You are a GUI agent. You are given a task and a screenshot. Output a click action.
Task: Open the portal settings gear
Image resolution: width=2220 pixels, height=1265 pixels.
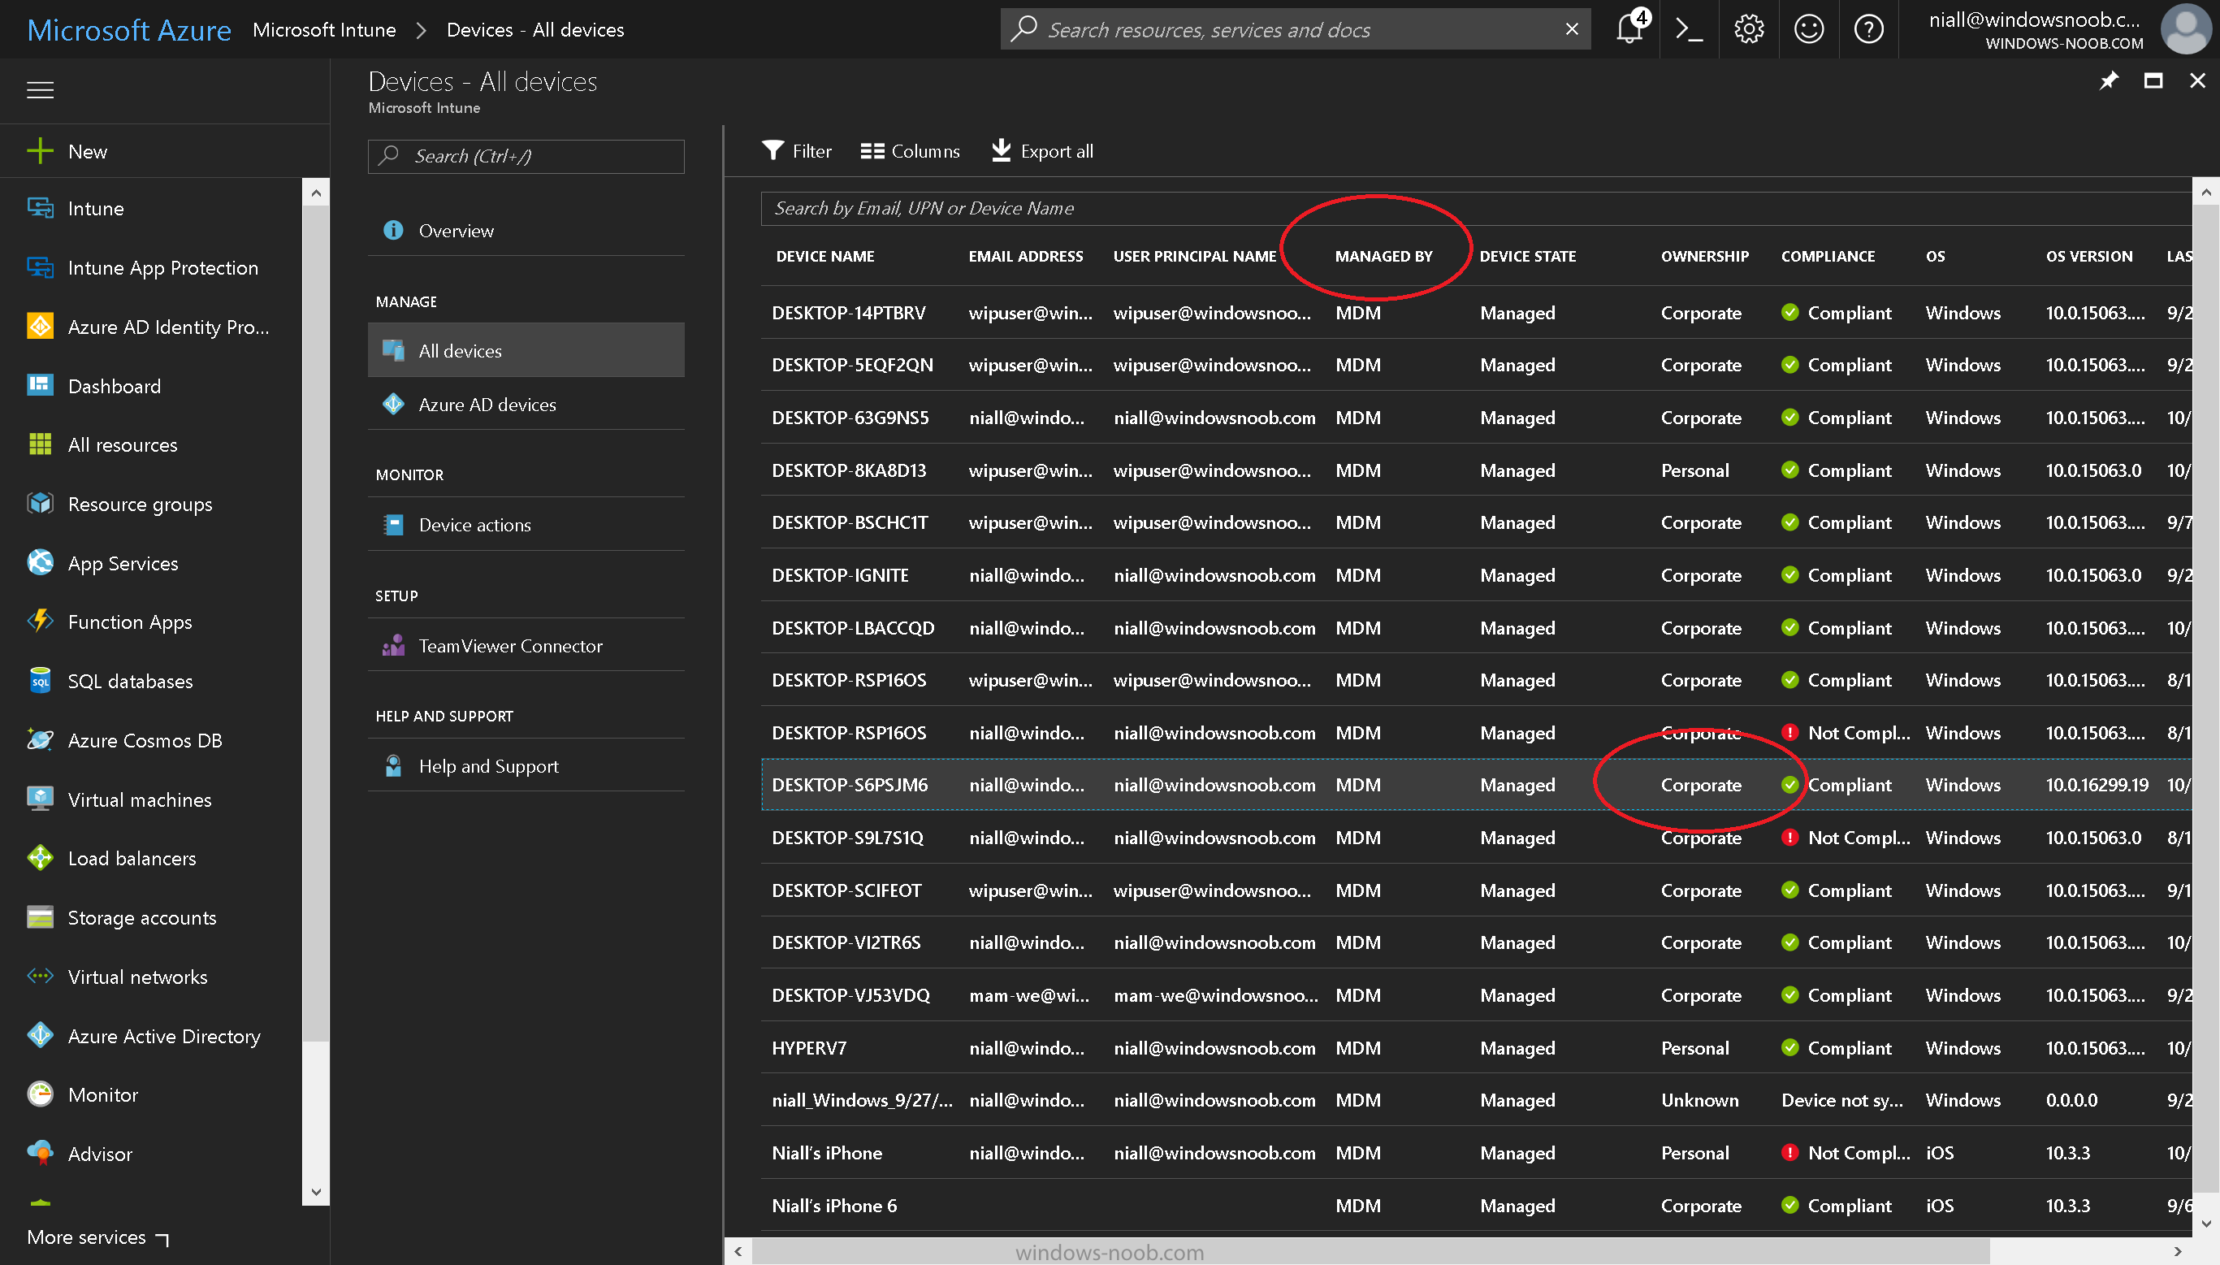(1748, 29)
